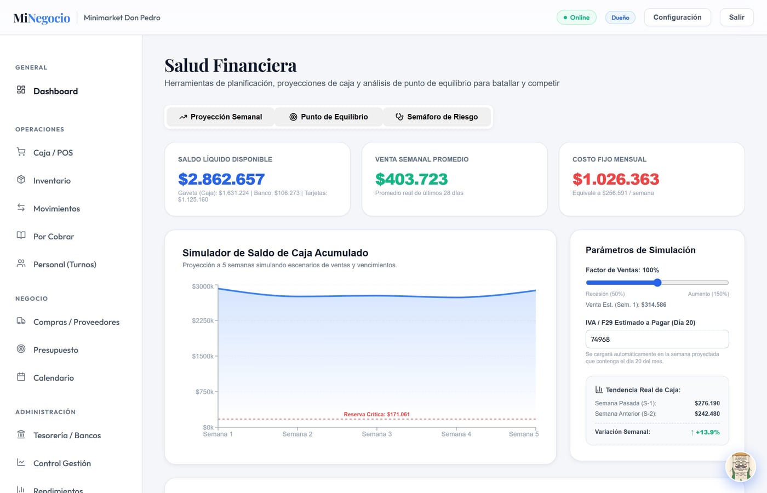Click the Costo Fijo Mensual value $1.026.363
The height and width of the screenshot is (493, 767).
coord(616,179)
